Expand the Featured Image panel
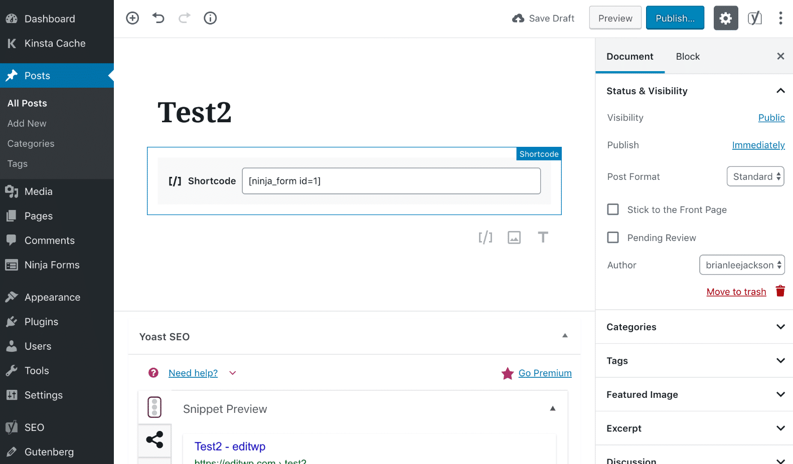Screen dimensions: 793x464 tap(694, 394)
